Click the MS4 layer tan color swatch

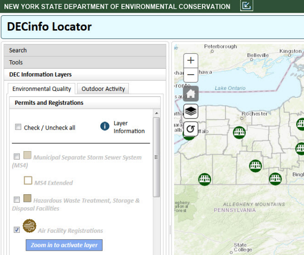[27, 155]
